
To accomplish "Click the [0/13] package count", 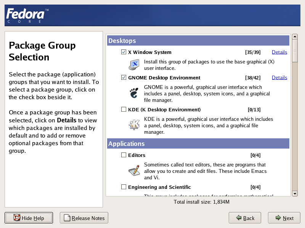I will pyautogui.click(x=254, y=109).
